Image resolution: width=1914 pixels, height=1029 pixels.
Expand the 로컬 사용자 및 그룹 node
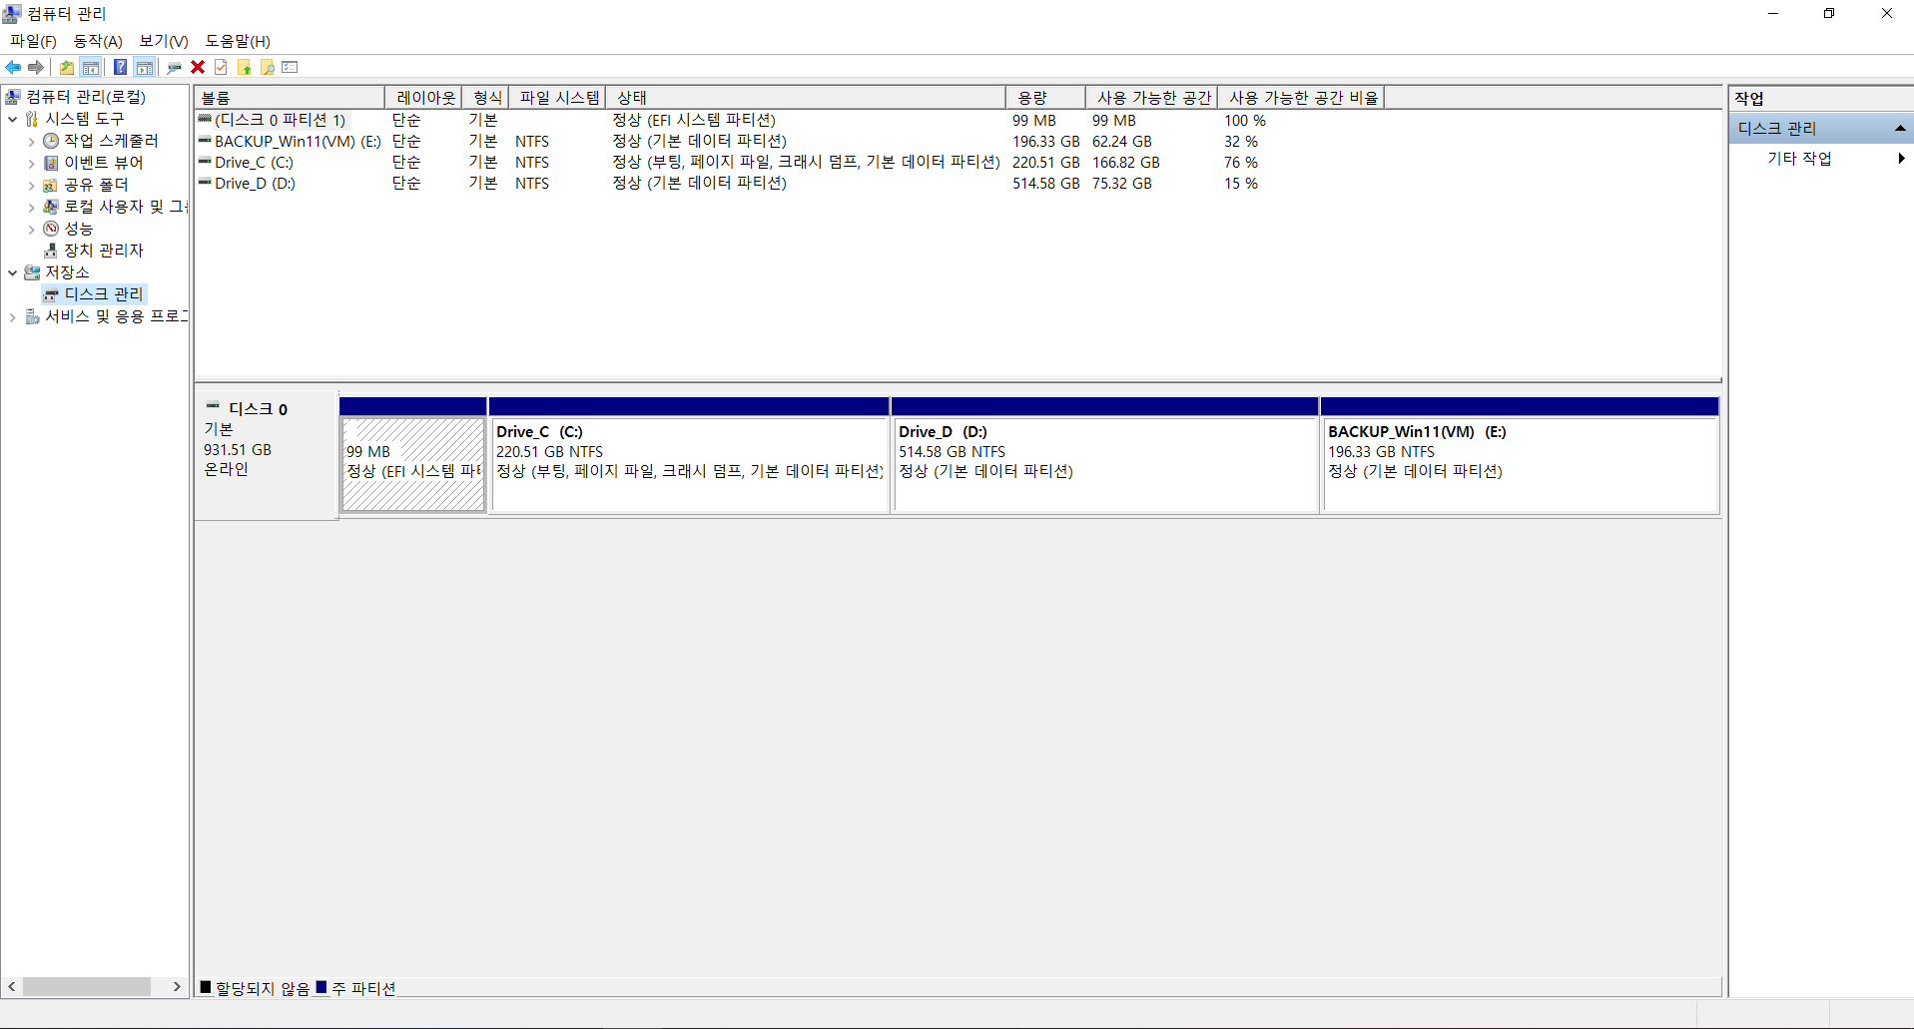tap(31, 207)
